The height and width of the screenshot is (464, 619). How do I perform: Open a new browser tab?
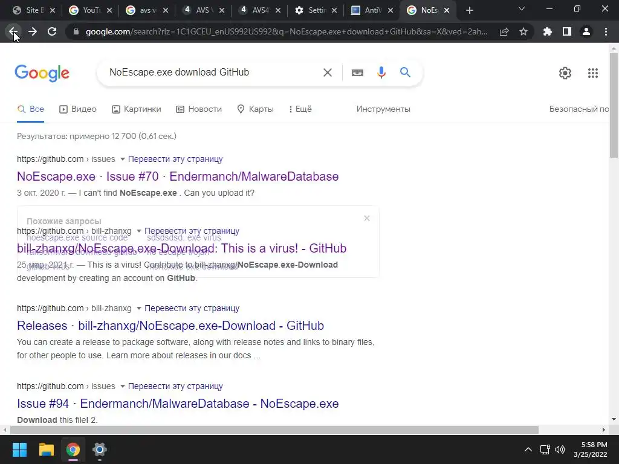469,10
